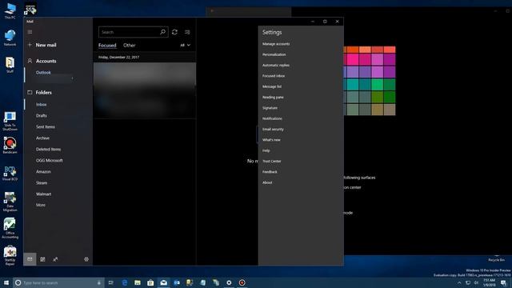The image size is (512, 288).
Task: Enter selection mode icon in Mail
Action: (x=187, y=32)
